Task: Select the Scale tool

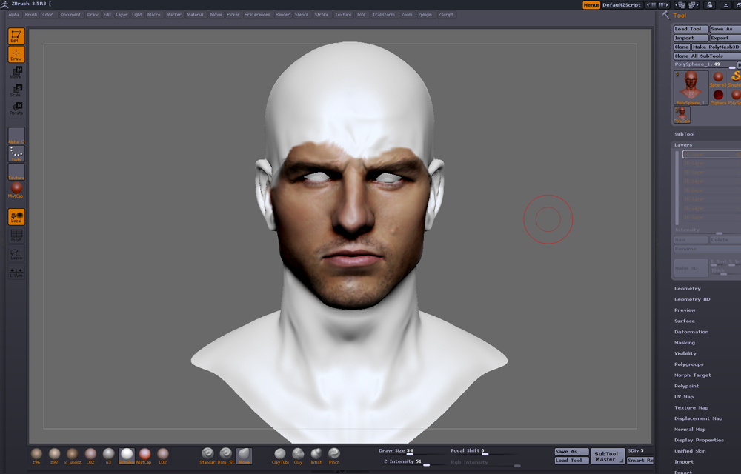Action: (15, 90)
